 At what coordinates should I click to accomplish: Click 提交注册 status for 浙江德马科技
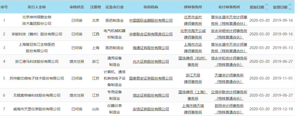coord(77,61)
